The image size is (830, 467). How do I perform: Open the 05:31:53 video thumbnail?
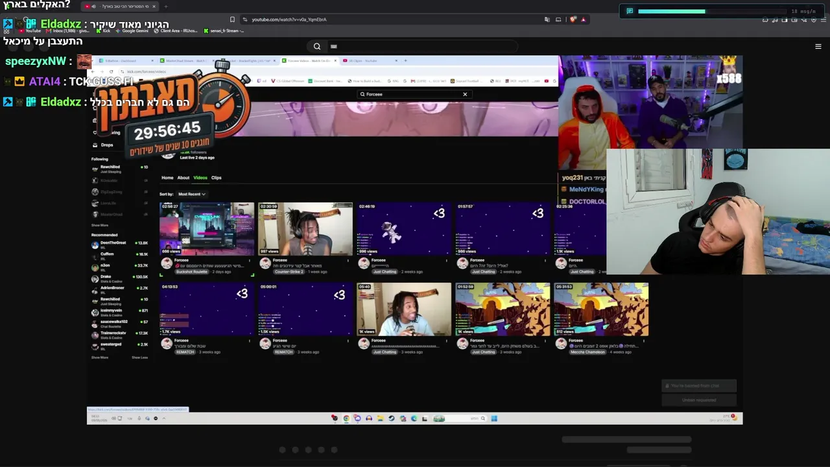pyautogui.click(x=601, y=309)
